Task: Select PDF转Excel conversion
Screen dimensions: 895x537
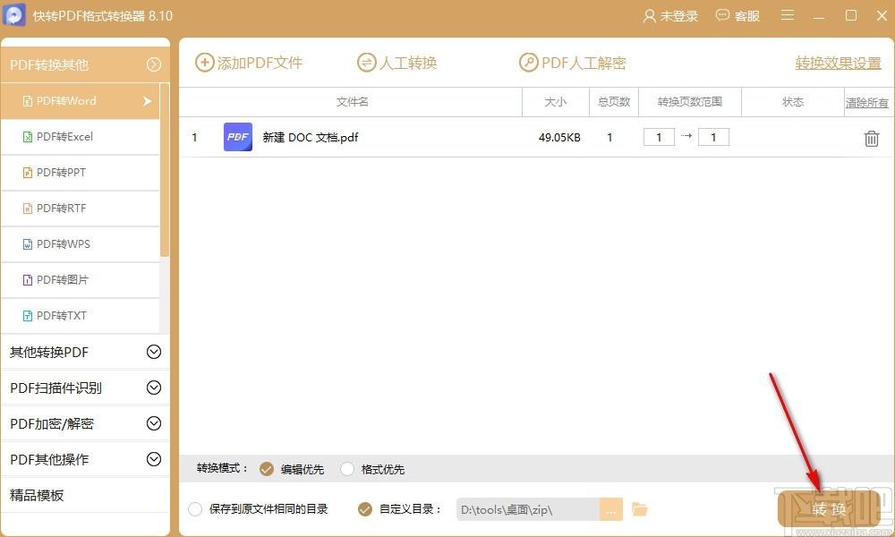Action: point(81,137)
